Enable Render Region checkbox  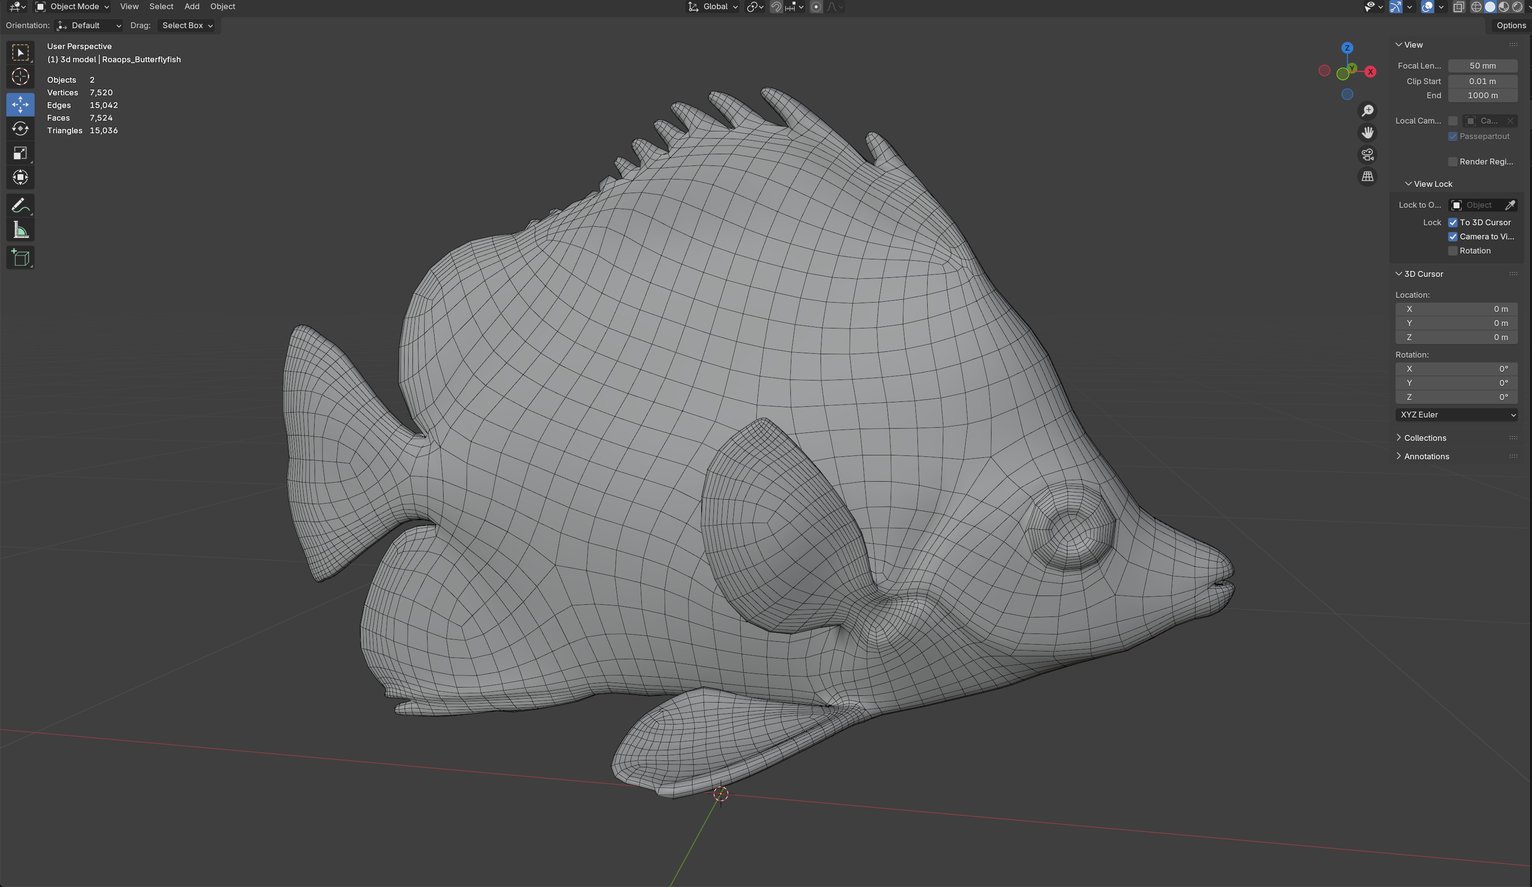pos(1453,162)
